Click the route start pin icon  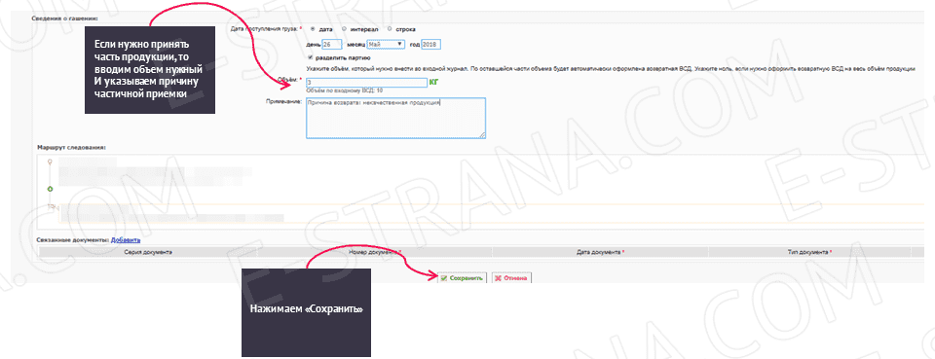(x=50, y=162)
